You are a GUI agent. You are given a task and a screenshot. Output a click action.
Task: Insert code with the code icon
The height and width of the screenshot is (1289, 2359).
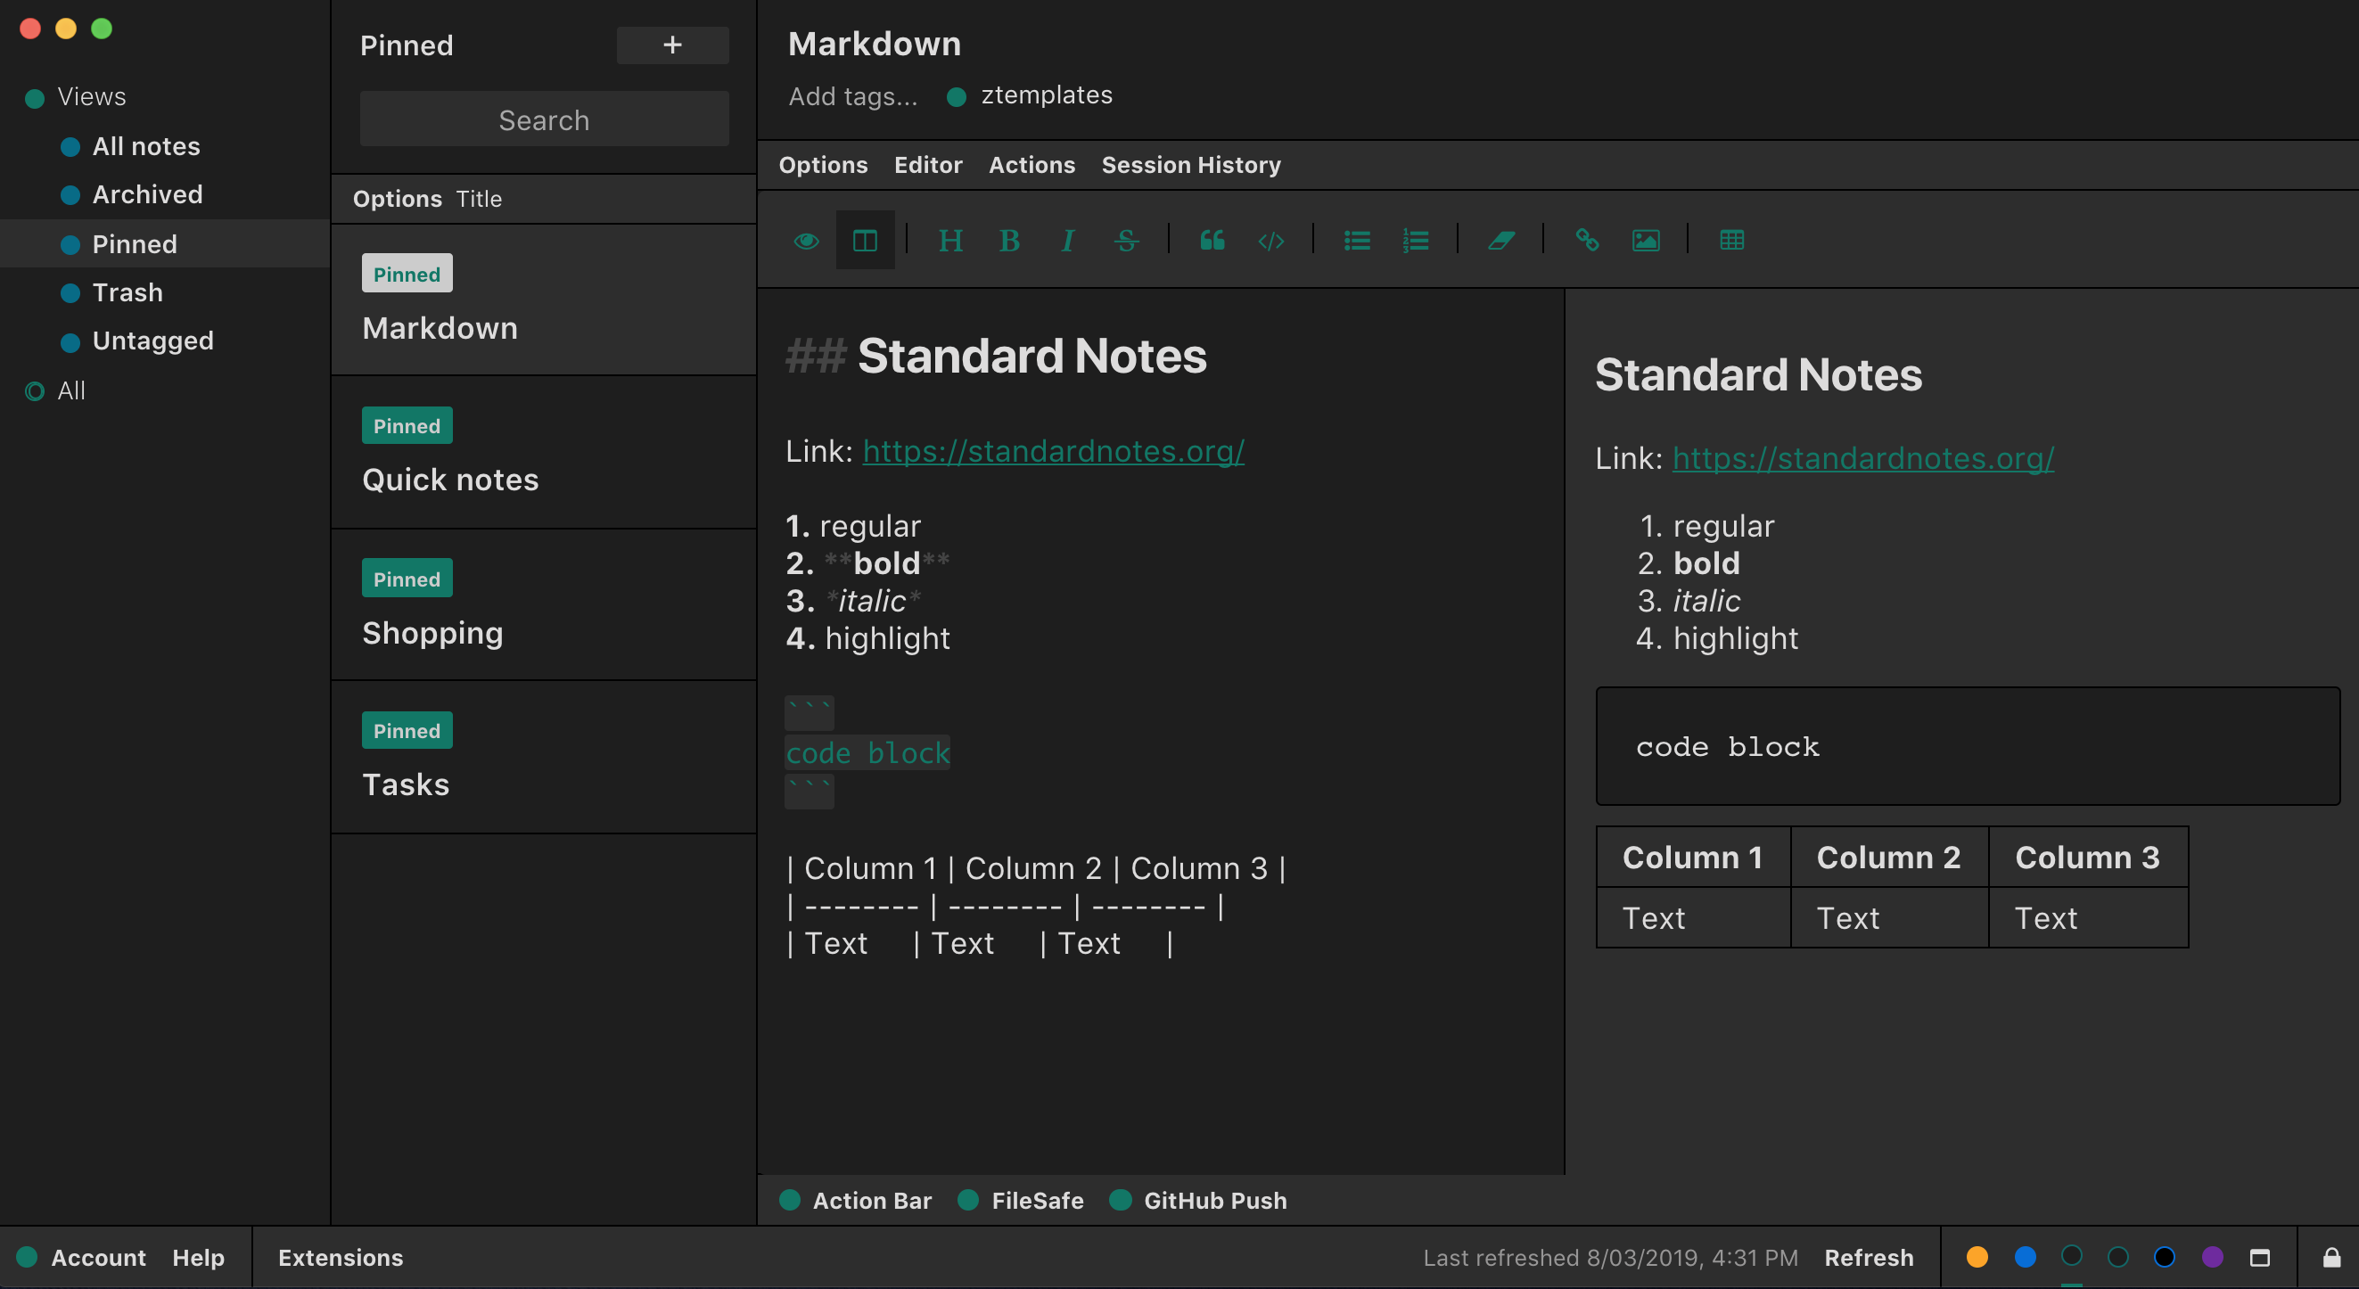1270,241
